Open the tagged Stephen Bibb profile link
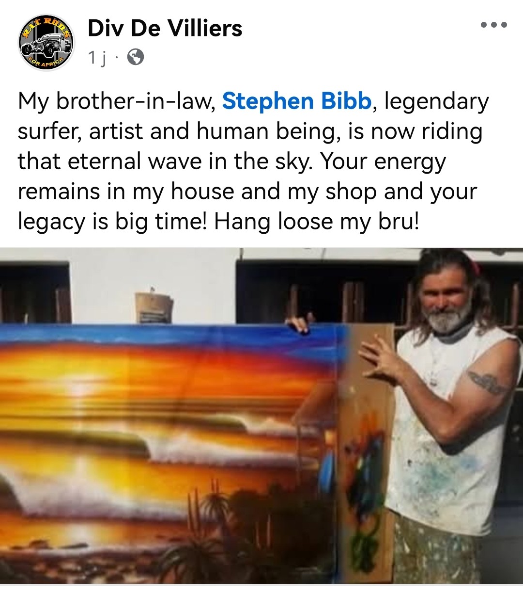This screenshot has height=594, width=523. (x=296, y=101)
